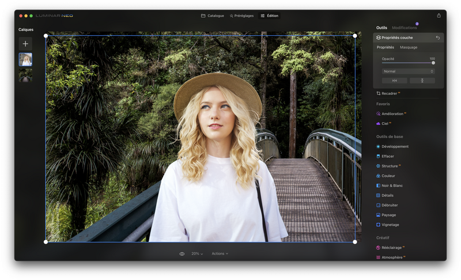Select the Masquage sub-tab

coord(409,47)
